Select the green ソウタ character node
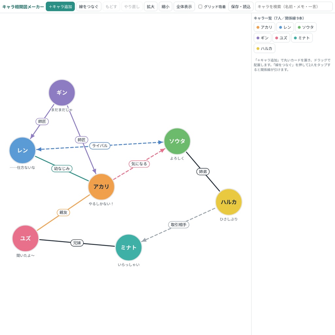 pyautogui.click(x=177, y=141)
